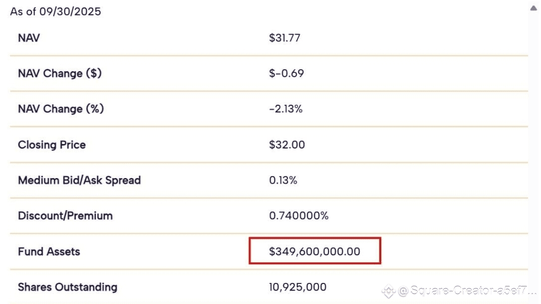541x304 pixels.
Task: Select the NAV row label
Action: pos(29,38)
